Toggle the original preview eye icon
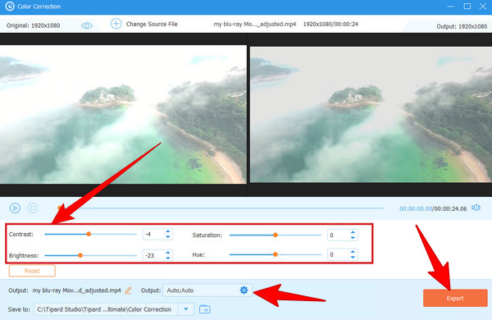 click(x=87, y=25)
